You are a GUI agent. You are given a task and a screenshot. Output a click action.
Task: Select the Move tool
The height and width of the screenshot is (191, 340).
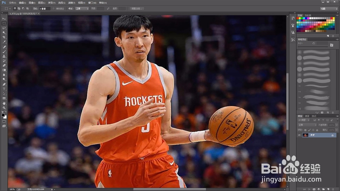4,19
